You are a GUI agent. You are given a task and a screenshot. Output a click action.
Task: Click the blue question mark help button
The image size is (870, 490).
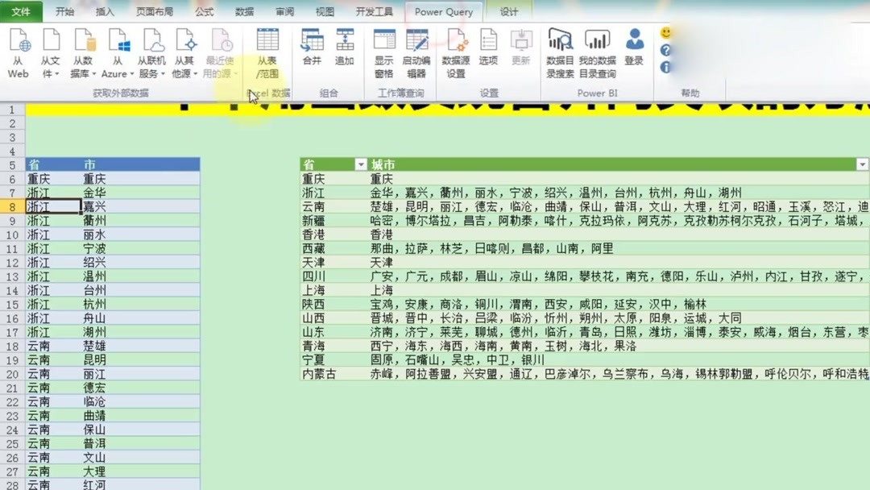click(x=665, y=51)
